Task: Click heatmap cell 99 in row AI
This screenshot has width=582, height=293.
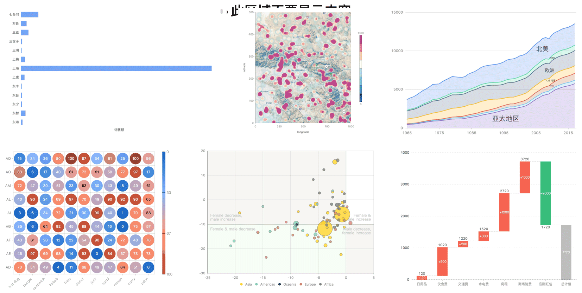Action: click(97, 213)
